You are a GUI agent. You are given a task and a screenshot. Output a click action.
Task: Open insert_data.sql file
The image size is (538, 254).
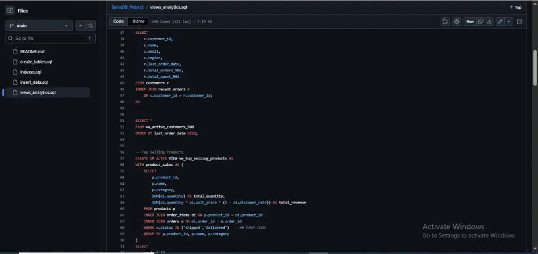34,82
